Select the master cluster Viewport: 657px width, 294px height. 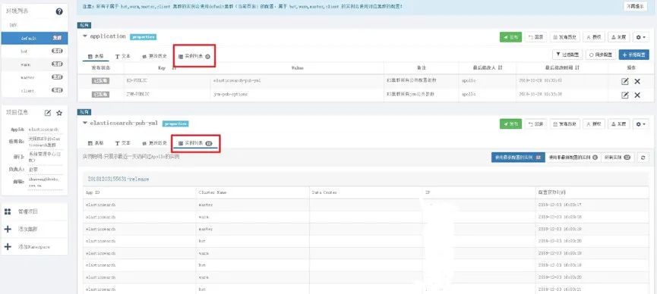pyautogui.click(x=34, y=77)
